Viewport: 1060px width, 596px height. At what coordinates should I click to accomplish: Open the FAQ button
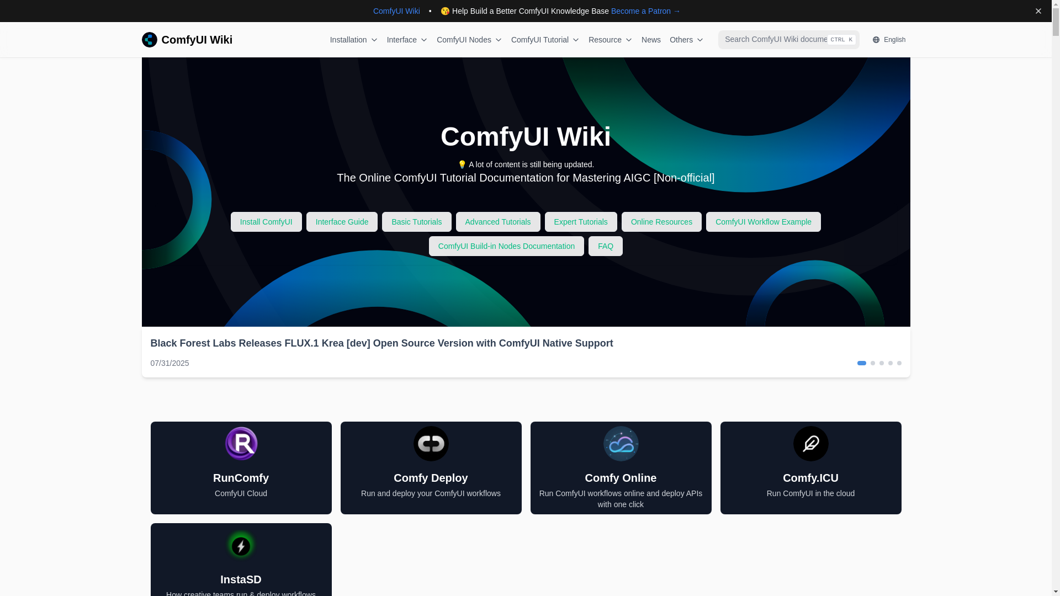tap(605, 246)
